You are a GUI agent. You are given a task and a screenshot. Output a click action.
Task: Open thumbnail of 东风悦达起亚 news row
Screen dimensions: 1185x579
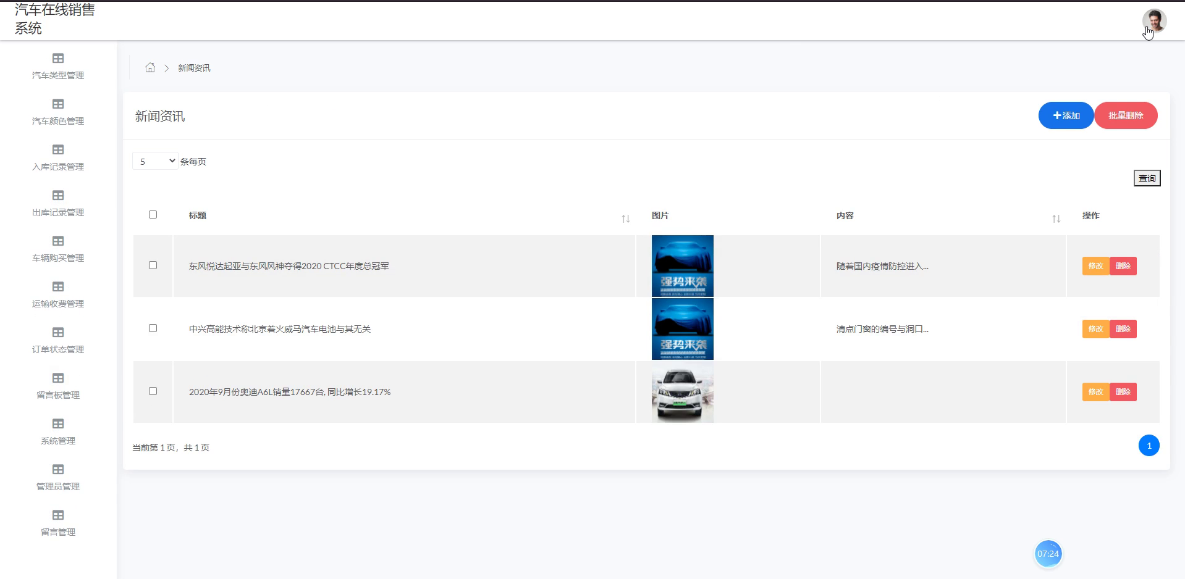(682, 266)
